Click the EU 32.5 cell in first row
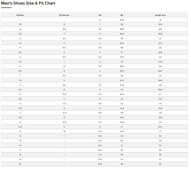191x169 pixels. pos(122,20)
